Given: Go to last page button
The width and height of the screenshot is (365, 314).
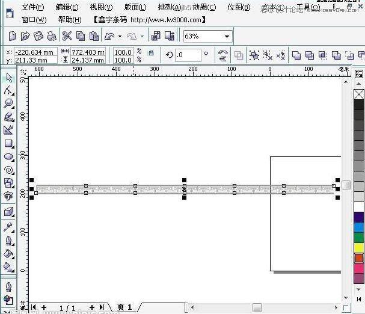Looking at the screenshot, I should click(x=102, y=307).
